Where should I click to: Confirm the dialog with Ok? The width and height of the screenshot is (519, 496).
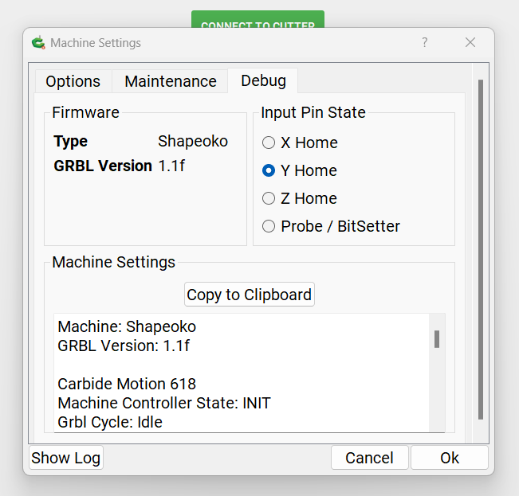point(450,458)
